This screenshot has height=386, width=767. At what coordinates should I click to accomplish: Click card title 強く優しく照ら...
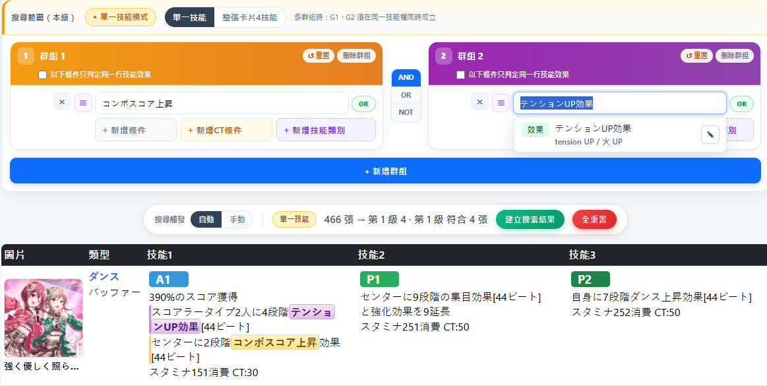41,366
